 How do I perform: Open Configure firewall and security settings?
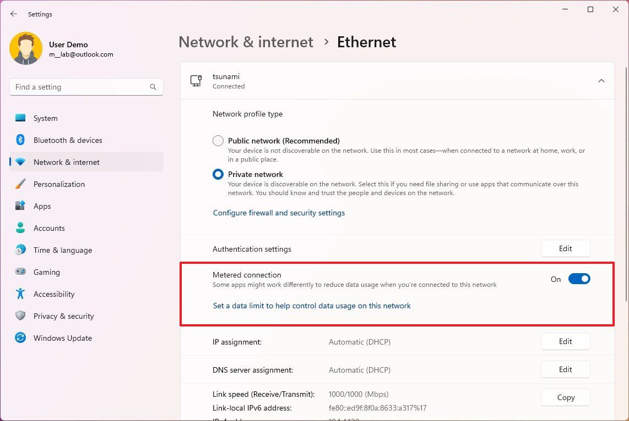click(x=279, y=213)
